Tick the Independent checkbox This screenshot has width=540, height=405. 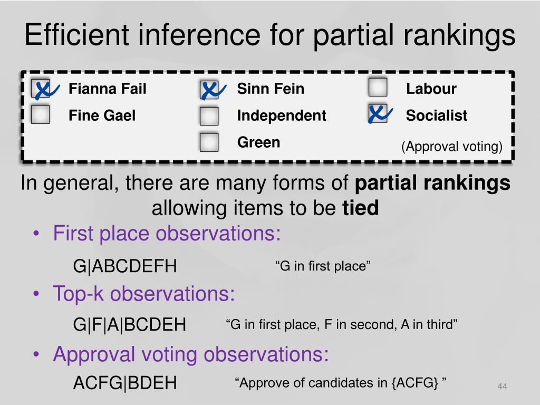(x=209, y=115)
